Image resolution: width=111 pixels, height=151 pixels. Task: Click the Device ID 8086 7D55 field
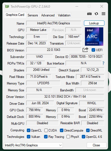87,57
